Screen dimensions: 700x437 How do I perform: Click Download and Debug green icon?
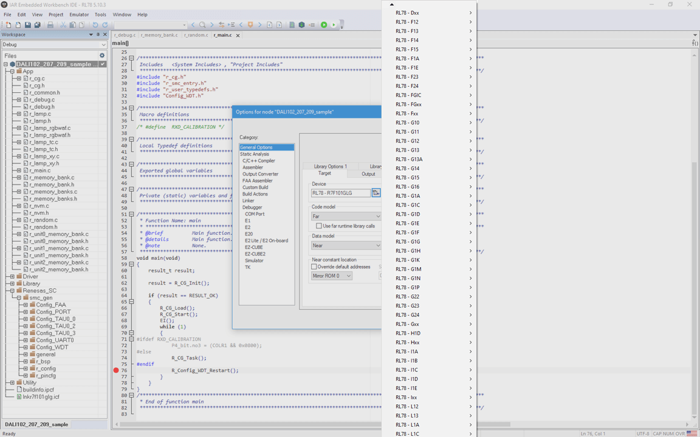click(x=324, y=25)
